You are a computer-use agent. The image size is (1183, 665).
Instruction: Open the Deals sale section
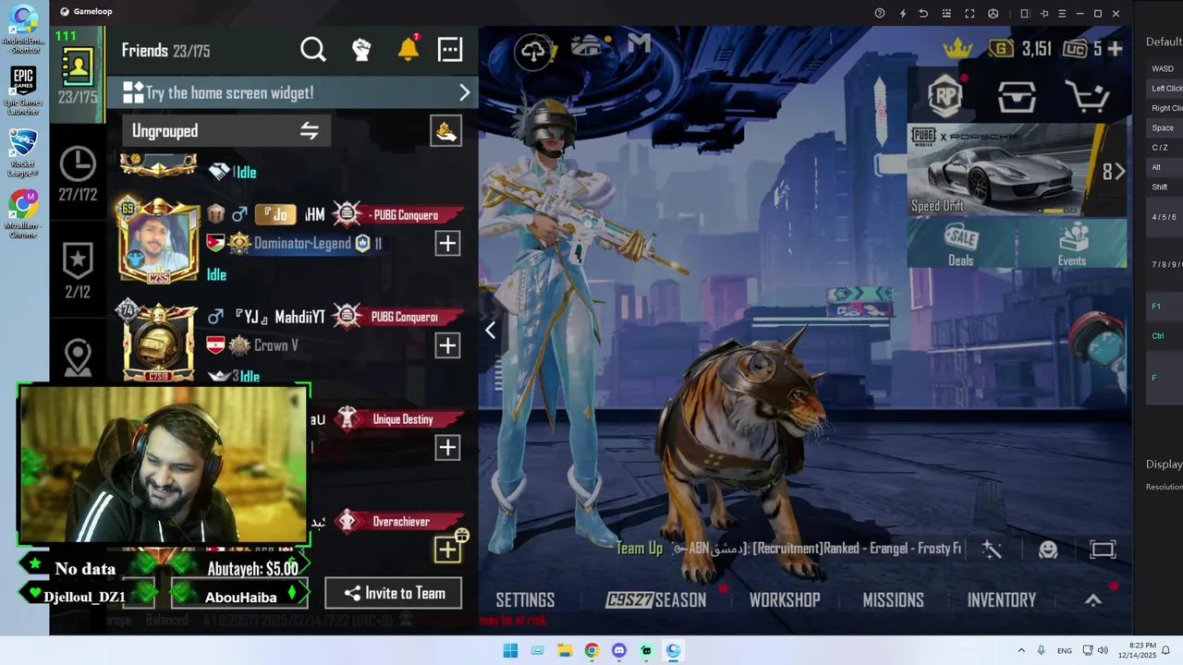coord(961,245)
